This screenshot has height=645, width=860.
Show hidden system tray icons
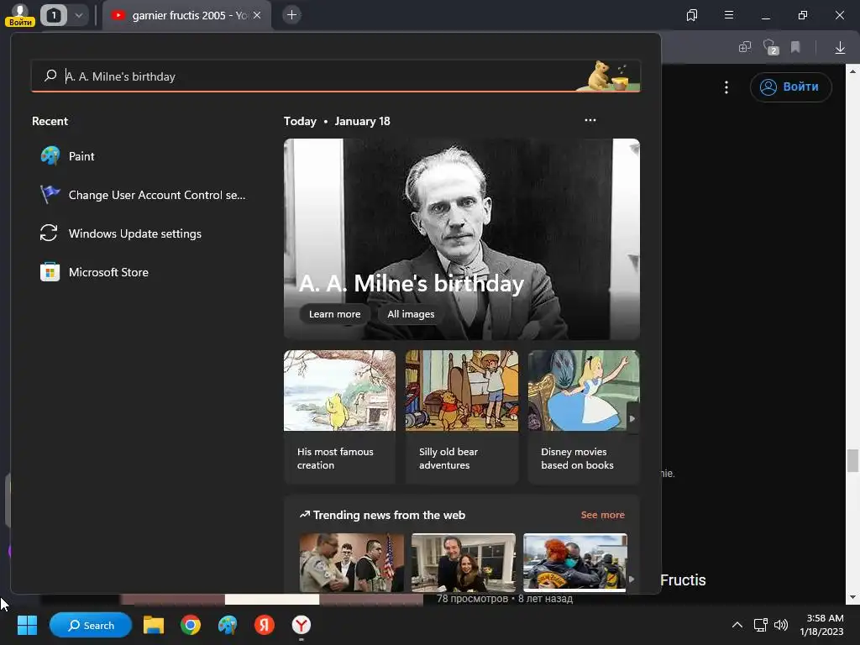(x=737, y=625)
